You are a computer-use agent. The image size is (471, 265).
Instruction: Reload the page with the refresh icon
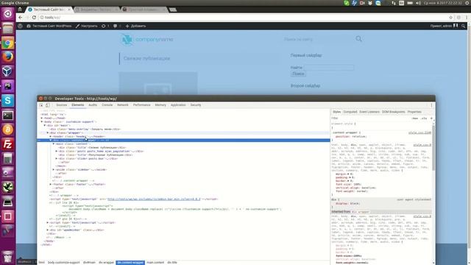(34, 18)
